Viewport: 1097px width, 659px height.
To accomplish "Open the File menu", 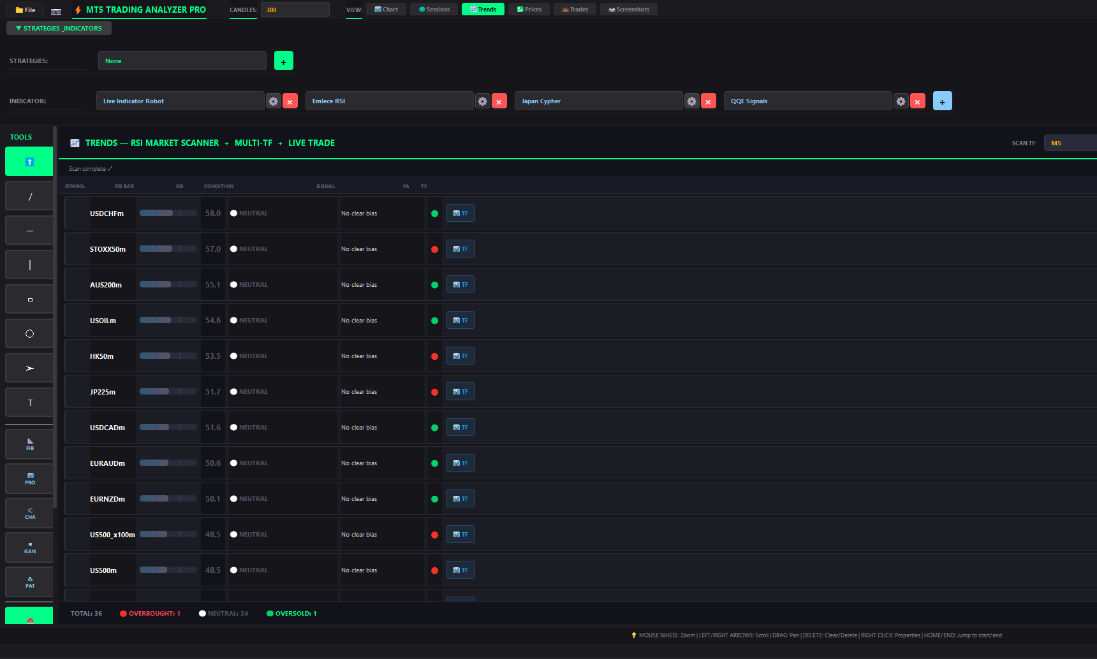I will [x=26, y=10].
